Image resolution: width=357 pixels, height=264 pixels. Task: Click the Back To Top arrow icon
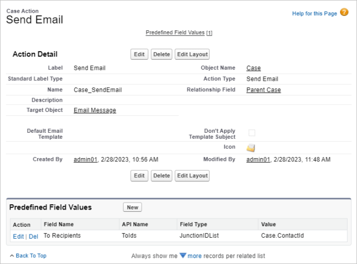click(12, 256)
